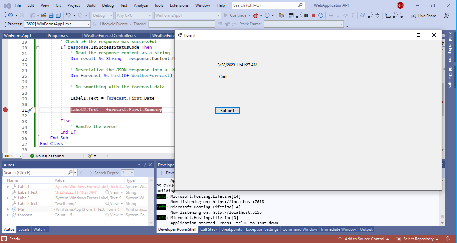Open the notifications bell in status bar

coord(448,239)
